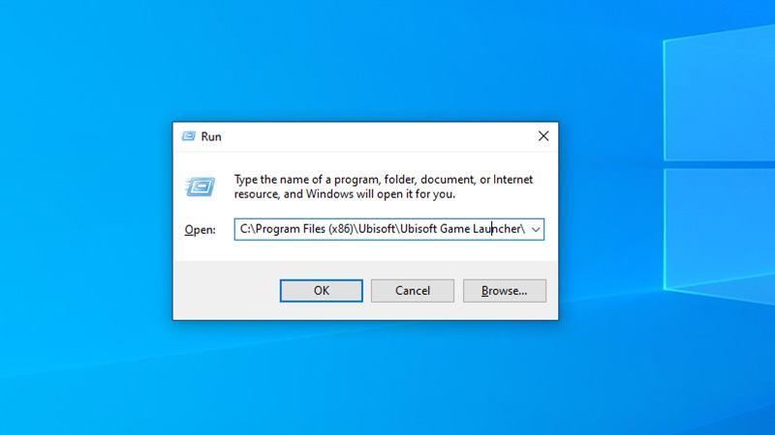Click the Run title bar icon
775x435 pixels.
(x=188, y=136)
